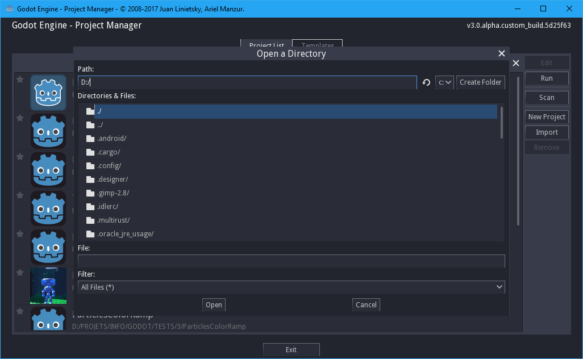The height and width of the screenshot is (359, 583).
Task: Open the All Files (*) filter dropdown
Action: (x=291, y=287)
